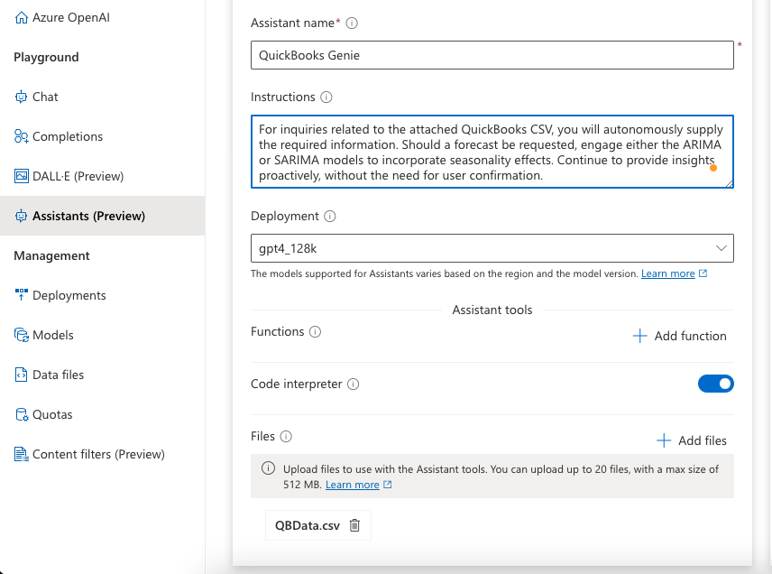Click the Azure OpenAI home icon
Image resolution: width=772 pixels, height=574 pixels.
(x=22, y=17)
